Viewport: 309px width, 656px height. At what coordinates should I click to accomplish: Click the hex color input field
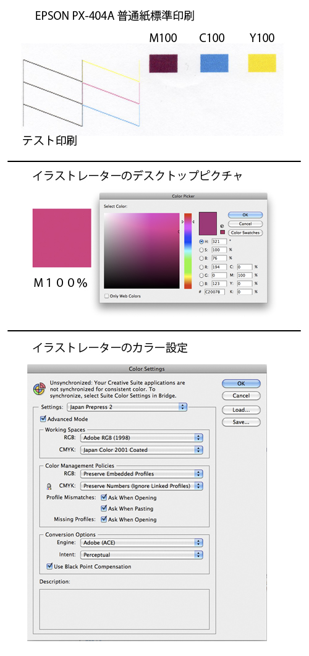[x=215, y=292]
